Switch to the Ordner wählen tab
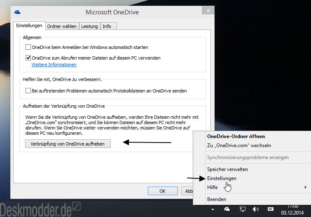 coord(62,26)
